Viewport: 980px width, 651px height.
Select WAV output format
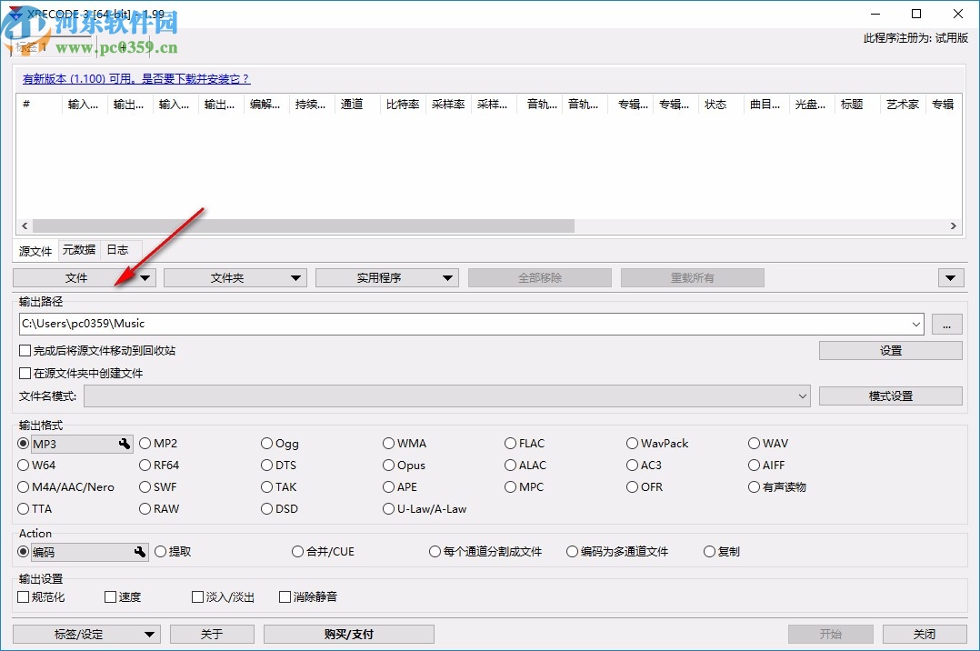click(x=754, y=444)
